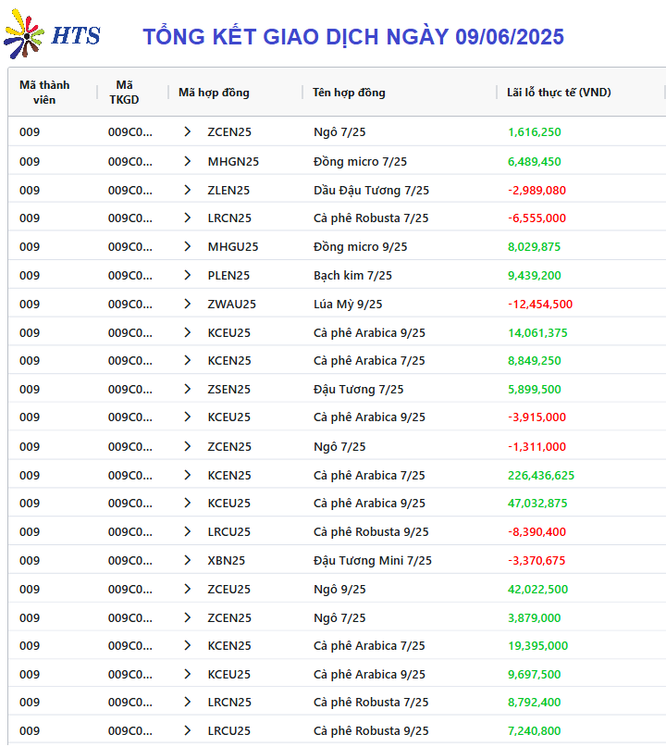This screenshot has width=666, height=747.
Task: Click the contract code ZWAU25
Action: [232, 304]
